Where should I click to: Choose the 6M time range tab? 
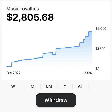pos(49,86)
